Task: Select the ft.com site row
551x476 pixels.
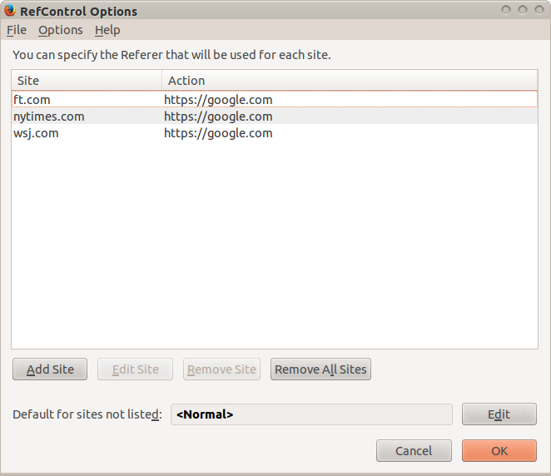Action: point(275,99)
